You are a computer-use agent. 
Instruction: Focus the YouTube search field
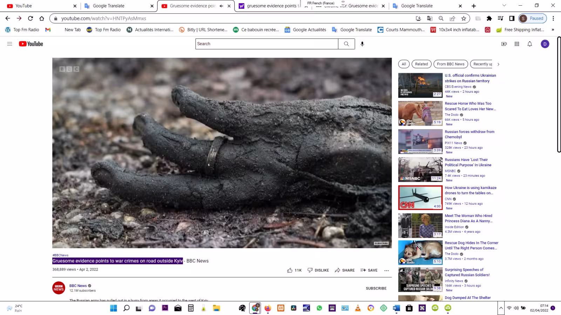click(267, 44)
